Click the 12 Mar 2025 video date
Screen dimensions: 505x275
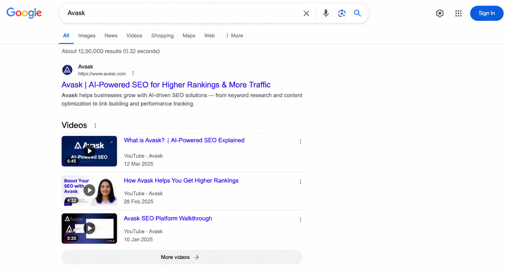click(x=139, y=164)
